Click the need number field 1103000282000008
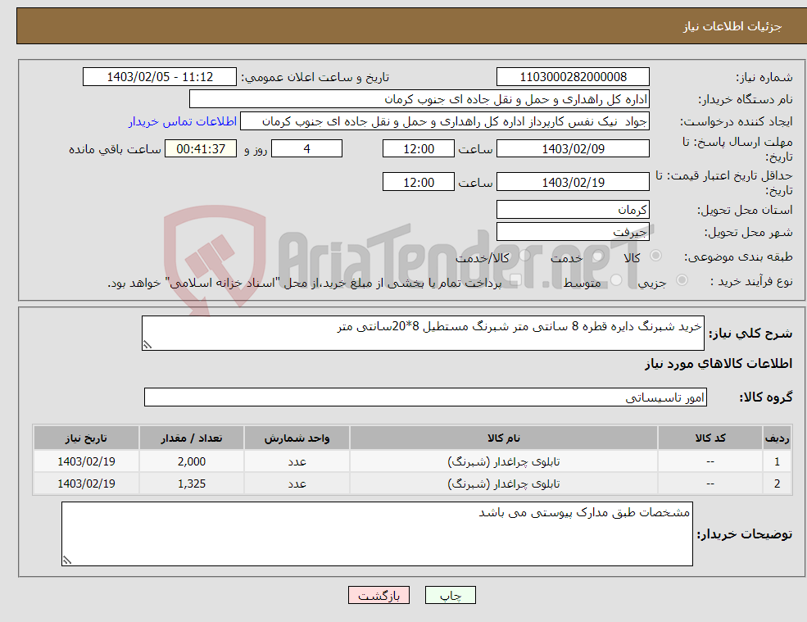Screen dimensions: 807x622 (573, 77)
